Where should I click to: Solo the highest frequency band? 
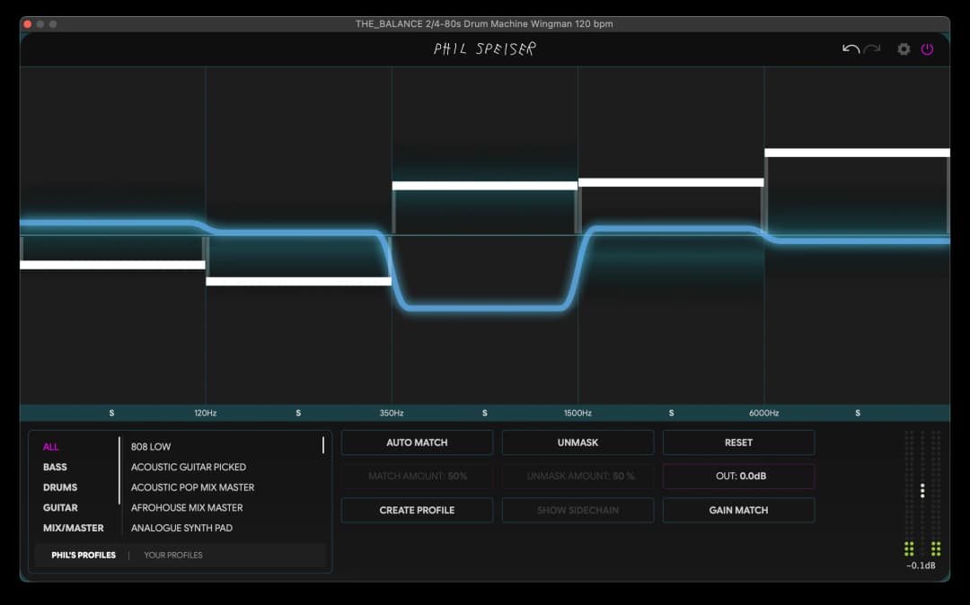coord(857,412)
